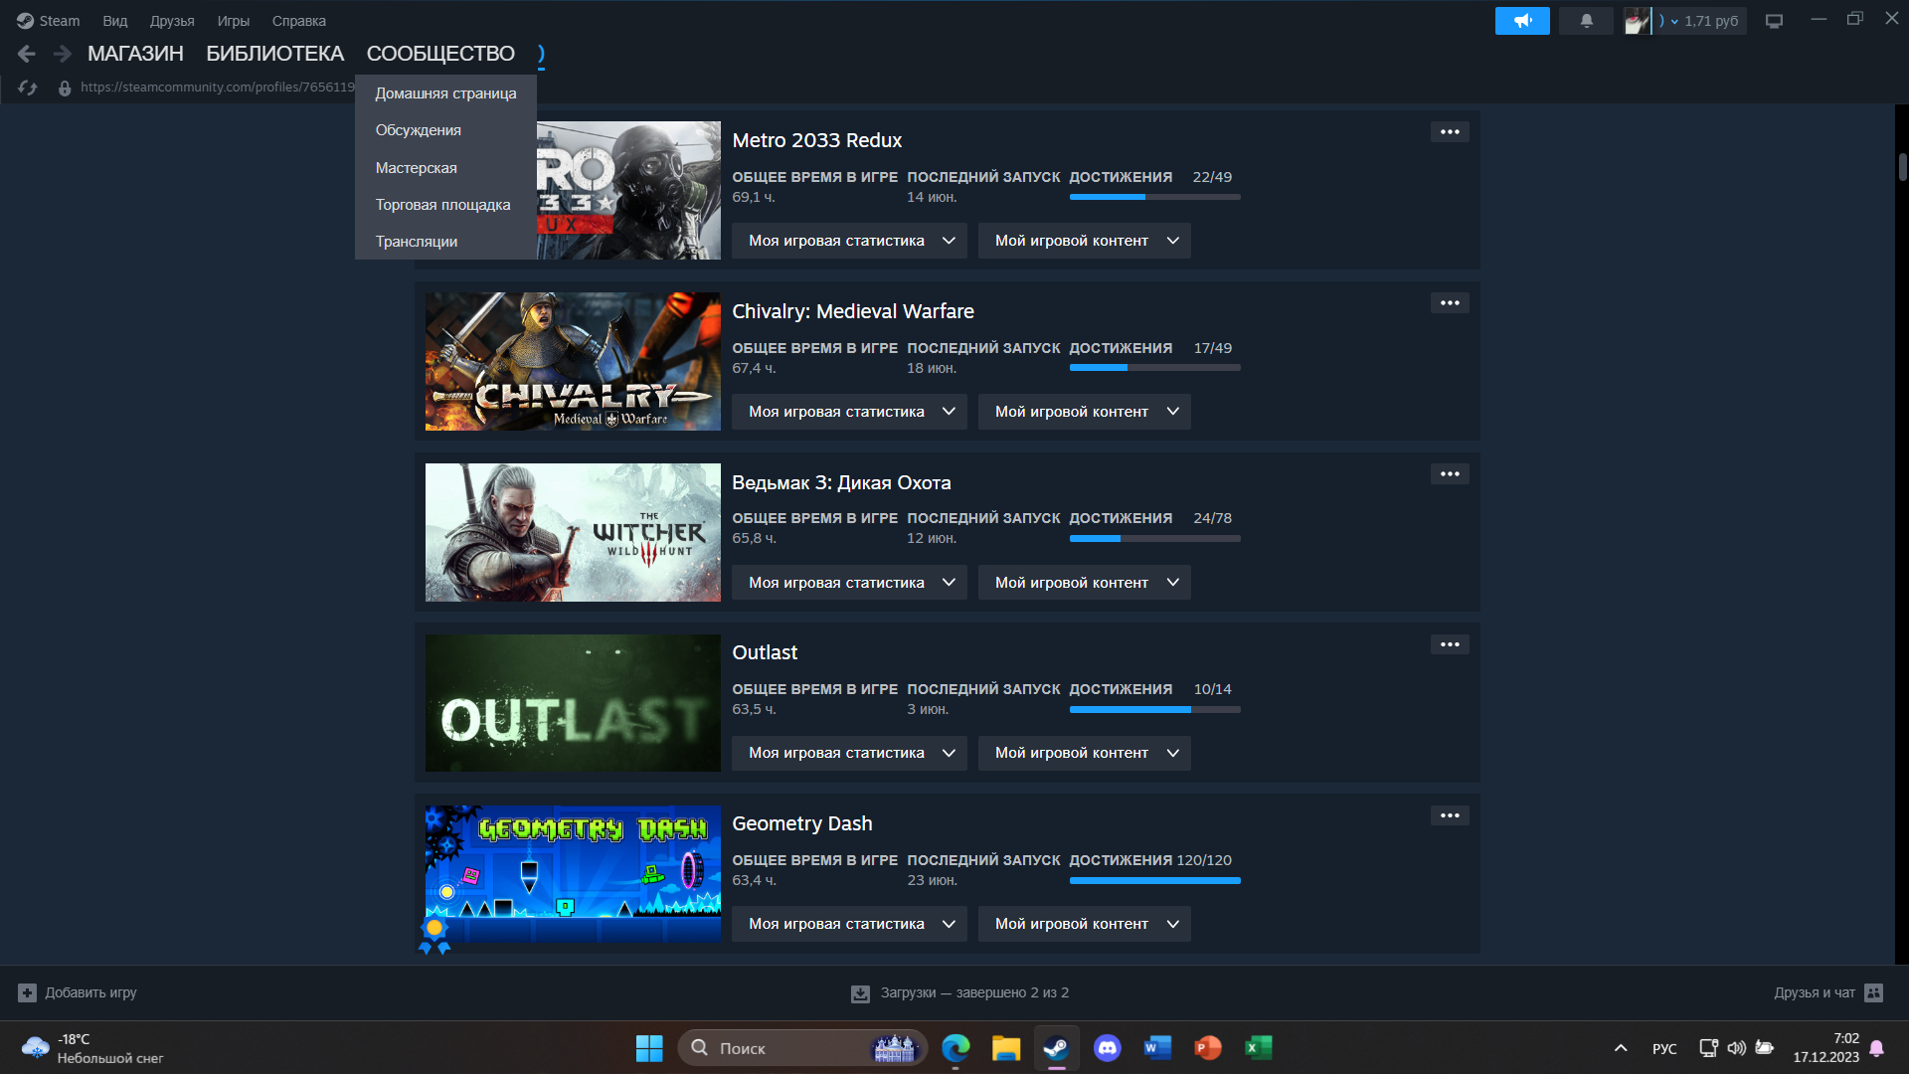Open the Вид menu
The image size is (1909, 1074).
tap(115, 21)
